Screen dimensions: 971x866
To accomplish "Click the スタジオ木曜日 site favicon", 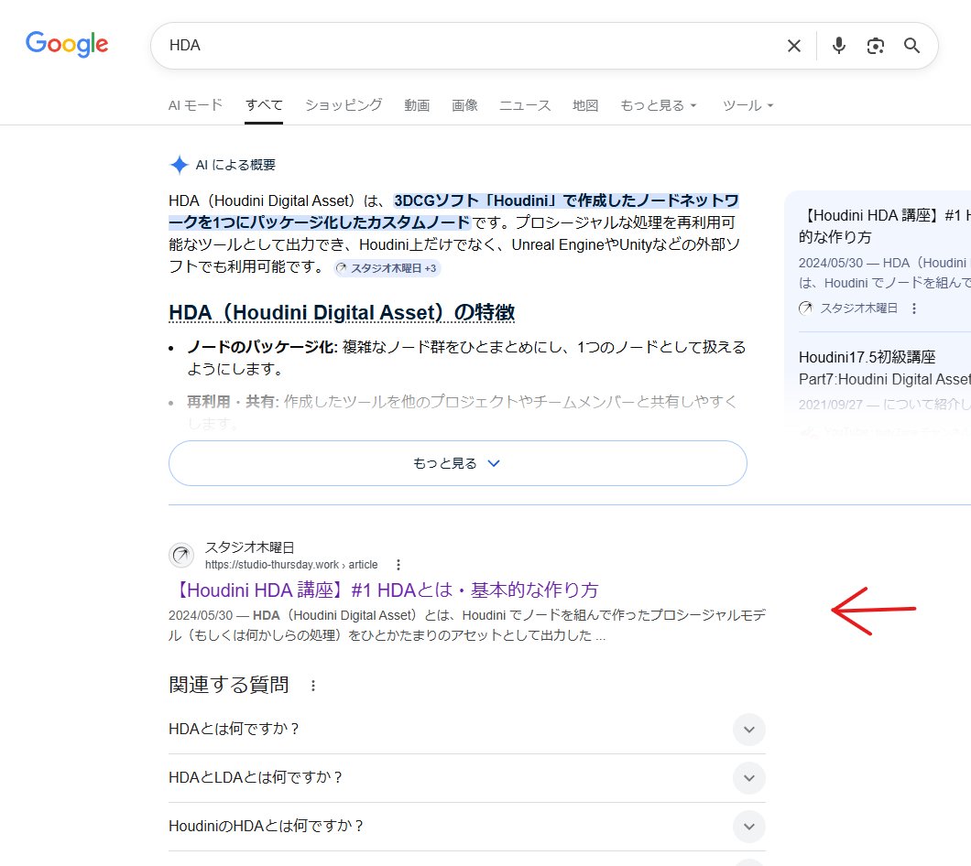I will pyautogui.click(x=181, y=556).
